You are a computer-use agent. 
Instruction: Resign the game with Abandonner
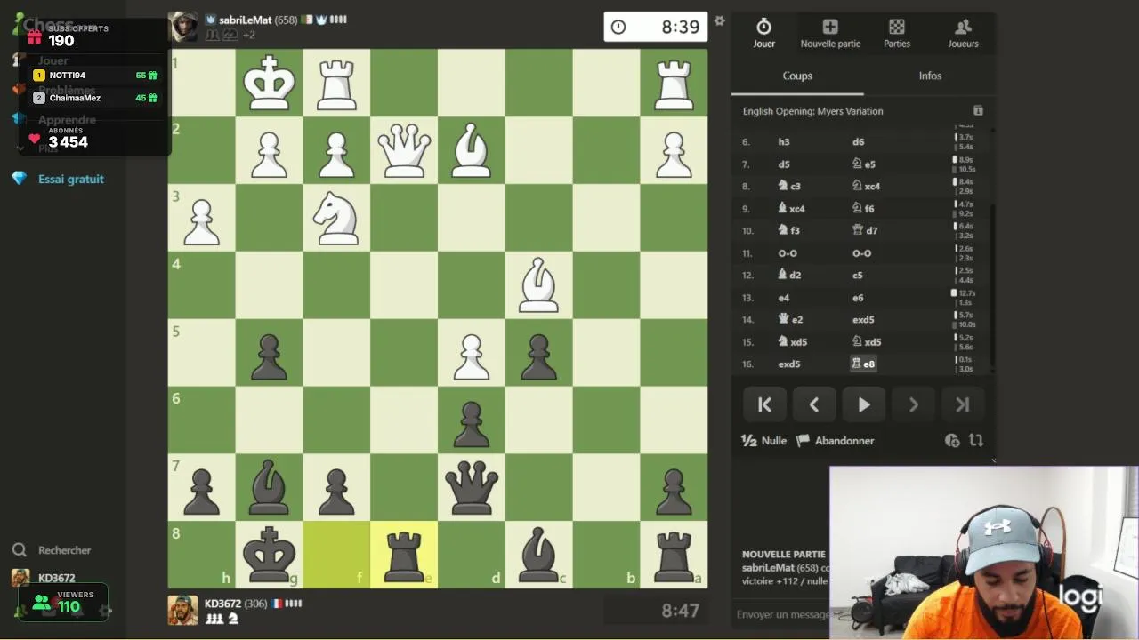point(835,440)
